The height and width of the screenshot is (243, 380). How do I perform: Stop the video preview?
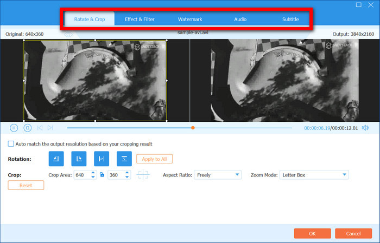[28, 128]
